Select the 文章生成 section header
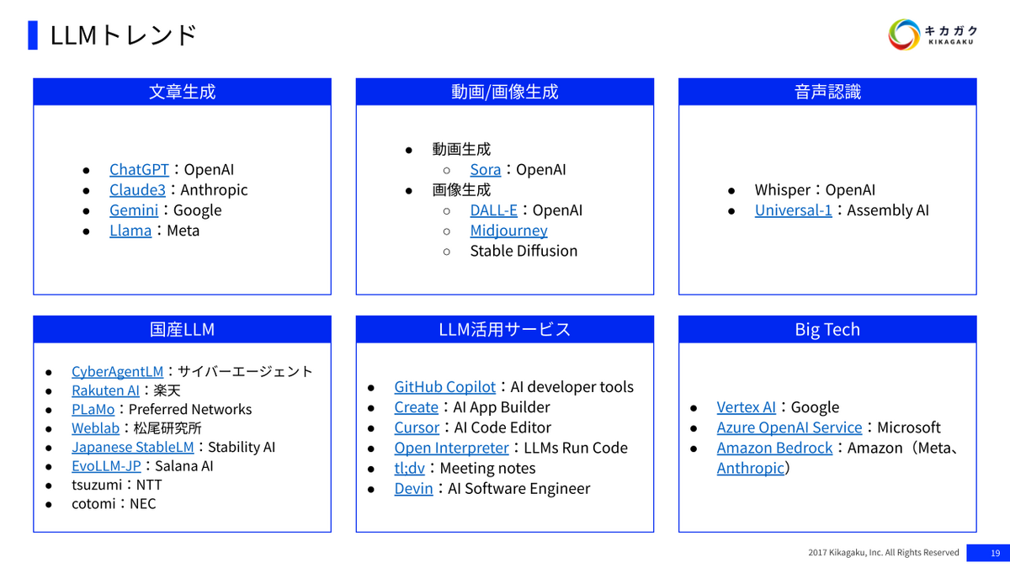 click(182, 92)
